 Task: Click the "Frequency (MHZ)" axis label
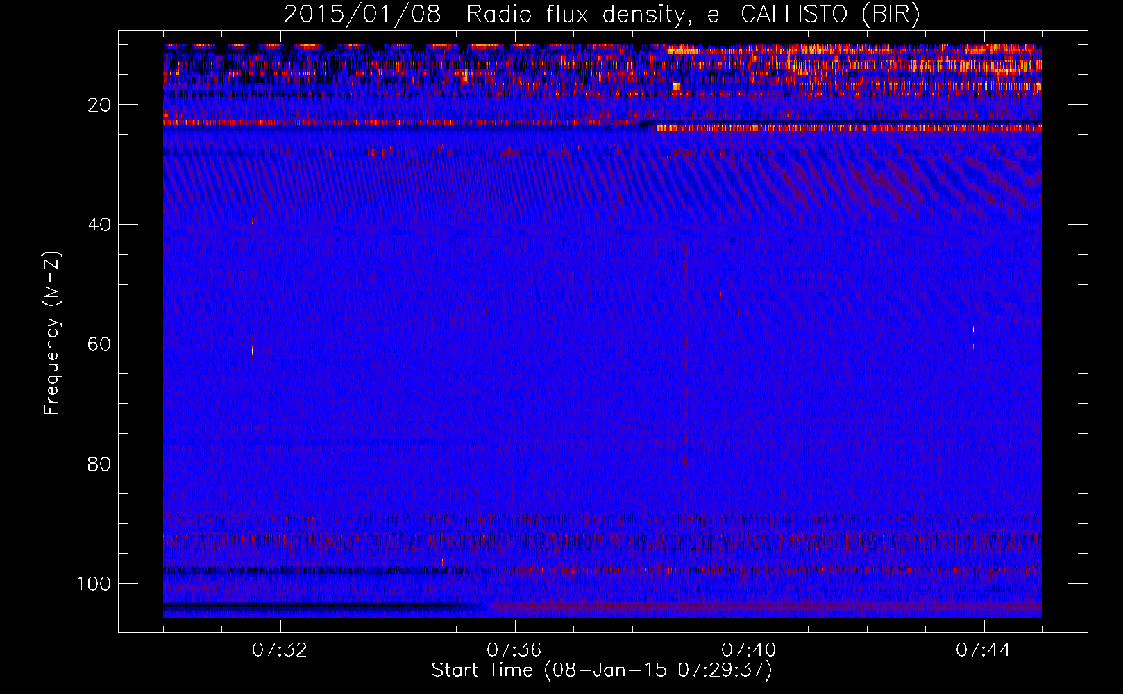tap(52, 332)
